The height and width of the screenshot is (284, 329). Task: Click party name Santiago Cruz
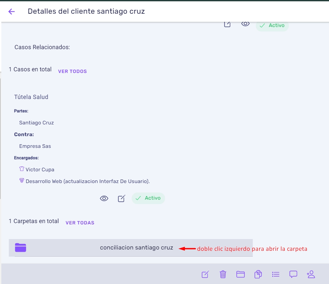(36, 123)
